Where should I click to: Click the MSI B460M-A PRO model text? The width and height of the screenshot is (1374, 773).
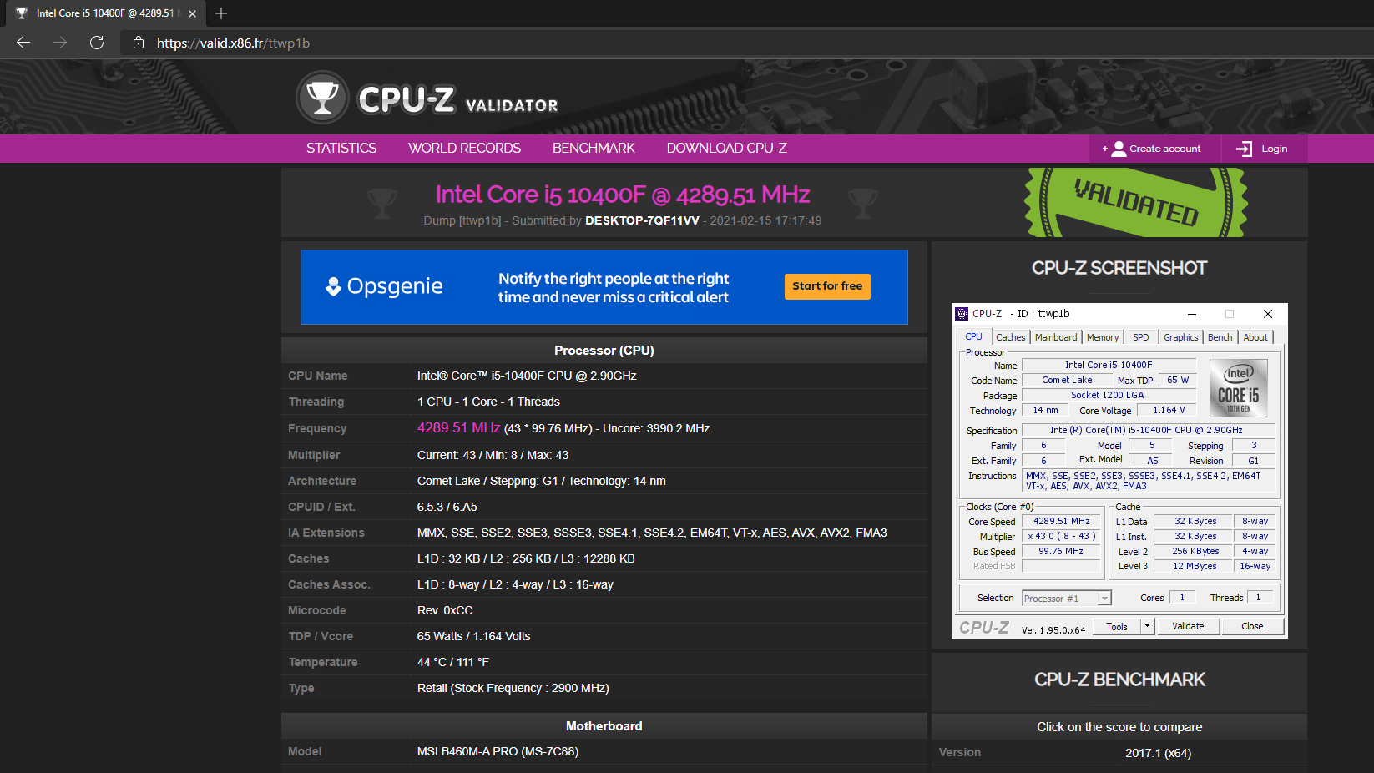tap(498, 751)
